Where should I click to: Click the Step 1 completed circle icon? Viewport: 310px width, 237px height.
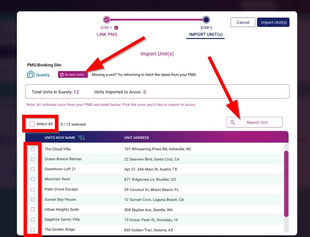(x=107, y=20)
